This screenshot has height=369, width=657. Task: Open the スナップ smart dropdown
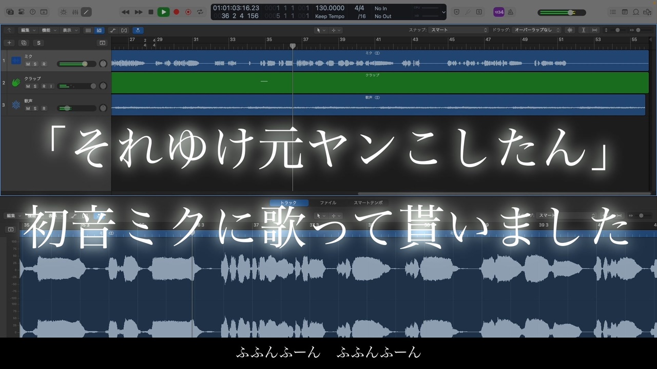(459, 30)
